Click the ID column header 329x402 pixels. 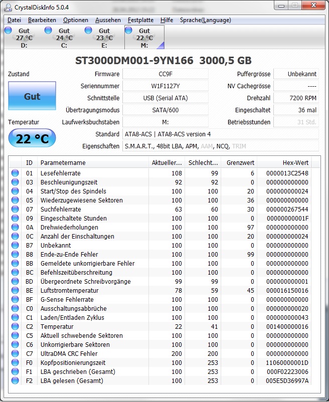(29, 163)
